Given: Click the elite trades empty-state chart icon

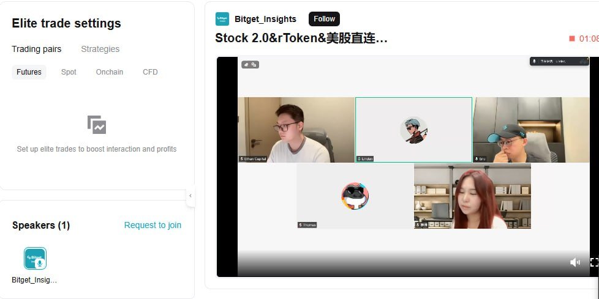Looking at the screenshot, I should click(x=97, y=125).
